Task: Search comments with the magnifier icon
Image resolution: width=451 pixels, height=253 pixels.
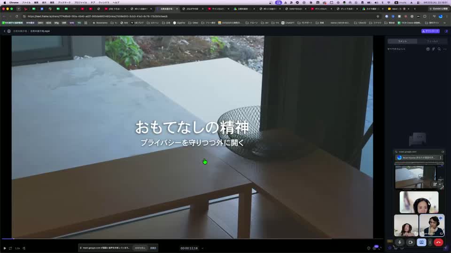Action: tap(439, 49)
